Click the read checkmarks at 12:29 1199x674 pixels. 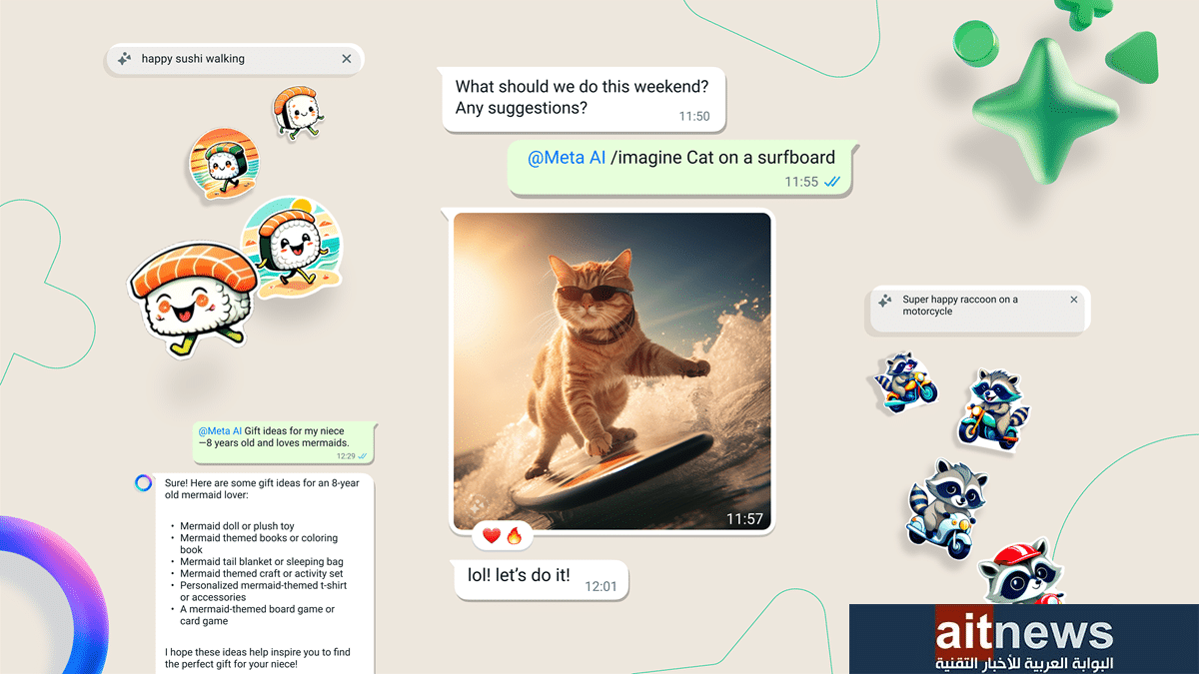(363, 455)
